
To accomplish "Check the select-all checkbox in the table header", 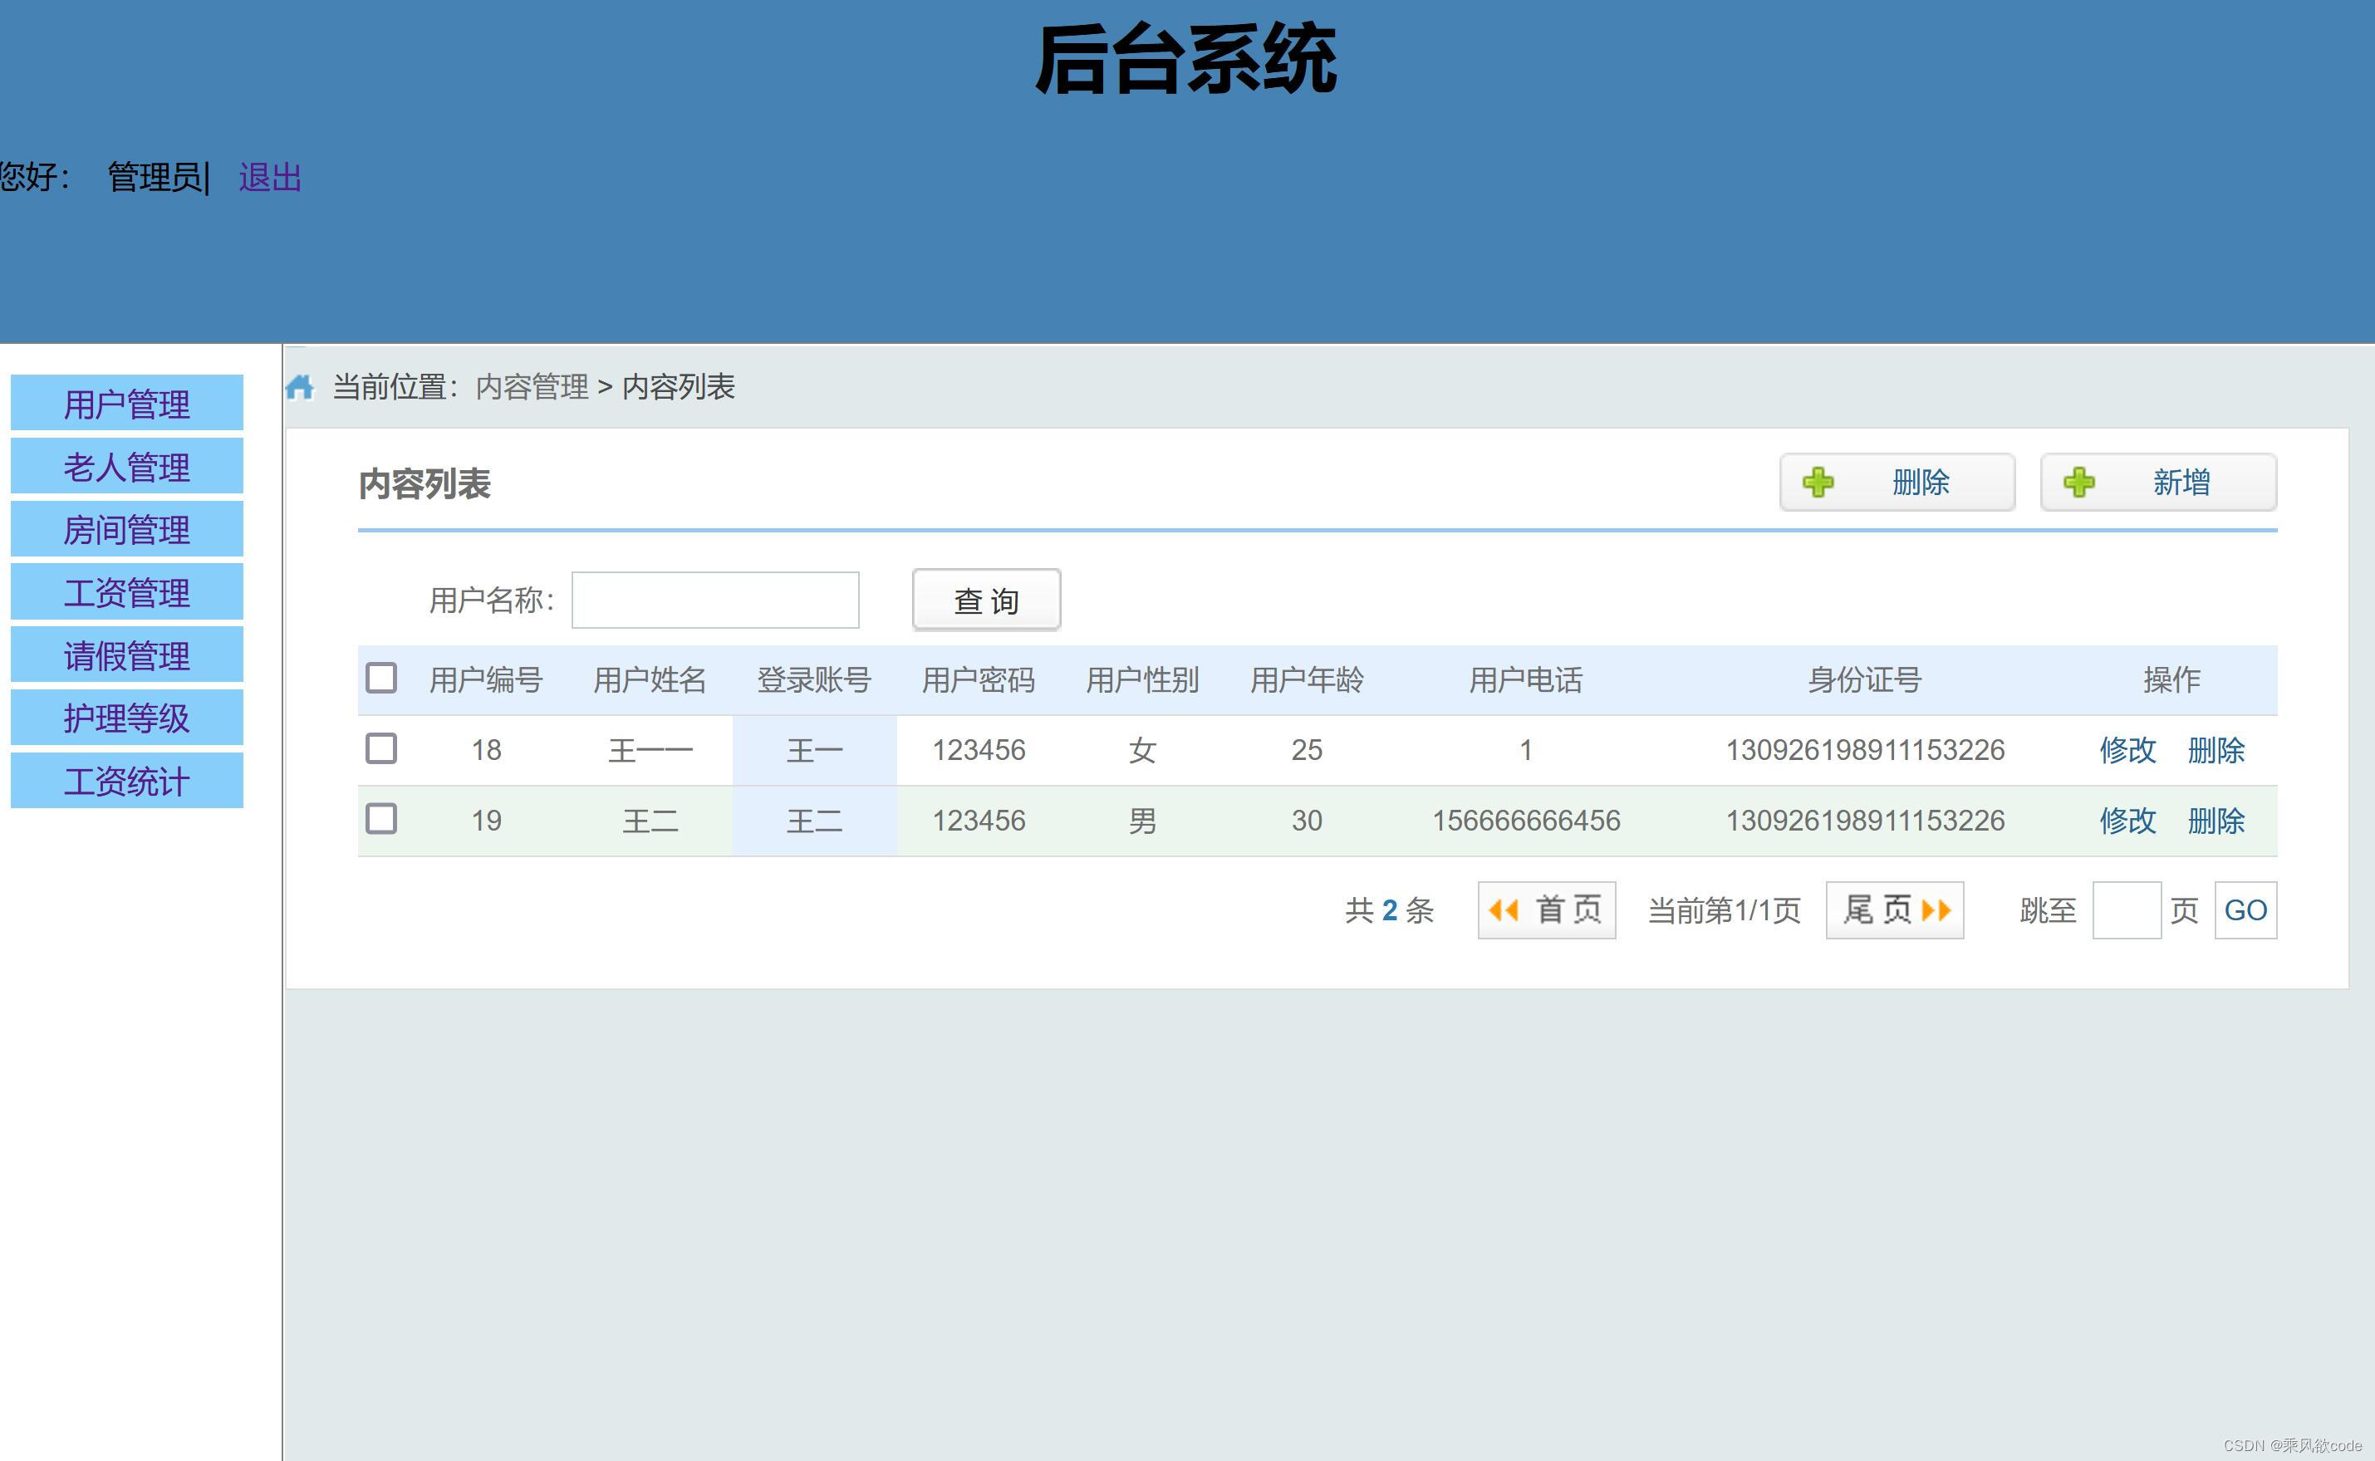I will pyautogui.click(x=381, y=679).
